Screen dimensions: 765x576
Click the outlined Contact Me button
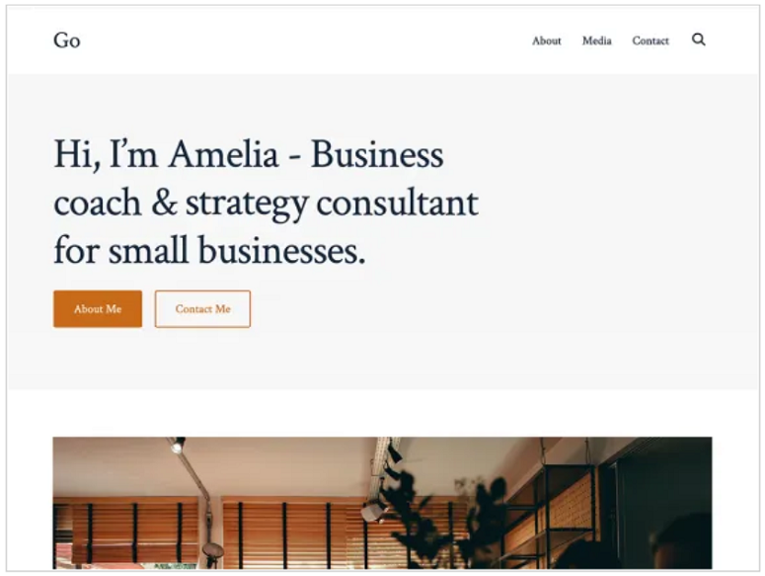point(202,309)
